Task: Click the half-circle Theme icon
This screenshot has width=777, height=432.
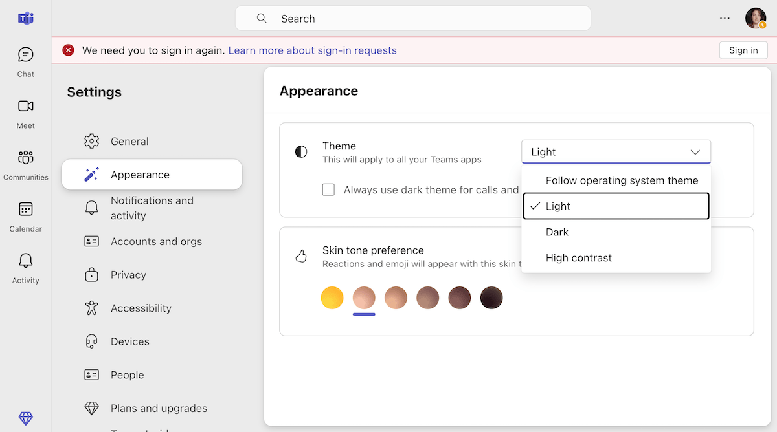Action: [x=301, y=152]
